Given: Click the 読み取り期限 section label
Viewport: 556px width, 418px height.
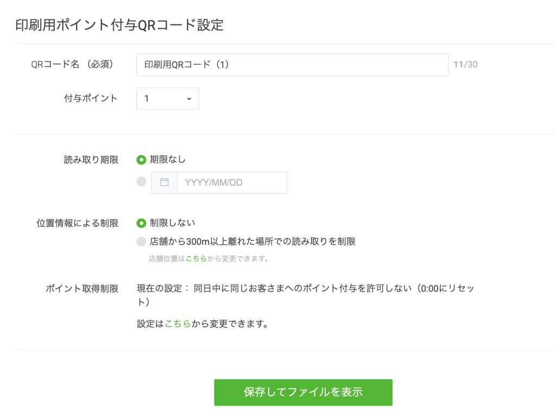Looking at the screenshot, I should pyautogui.click(x=91, y=160).
